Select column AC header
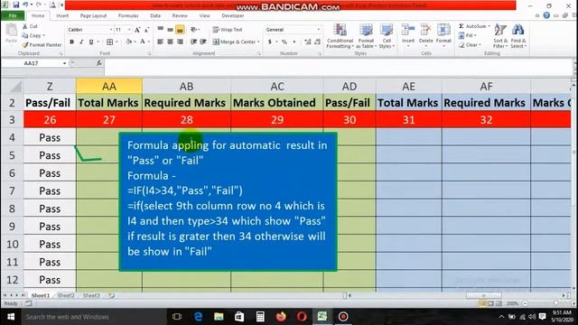578x325 pixels. point(277,87)
